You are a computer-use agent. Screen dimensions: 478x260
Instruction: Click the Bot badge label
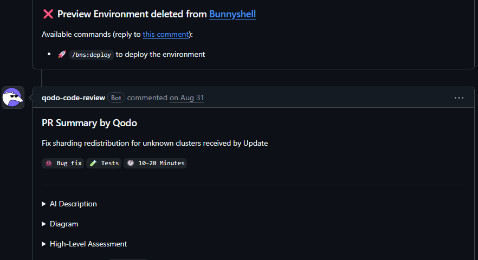click(116, 98)
